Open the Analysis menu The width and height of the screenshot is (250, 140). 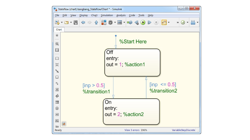pos(121,15)
